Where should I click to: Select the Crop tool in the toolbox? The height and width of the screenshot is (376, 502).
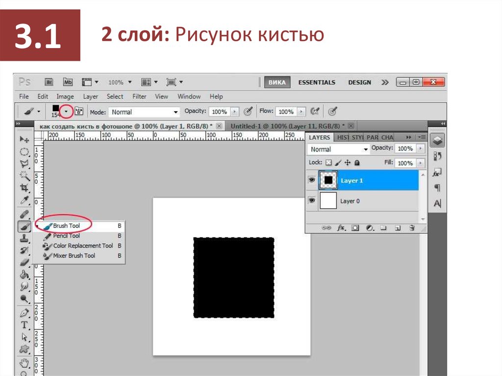pyautogui.click(x=24, y=188)
